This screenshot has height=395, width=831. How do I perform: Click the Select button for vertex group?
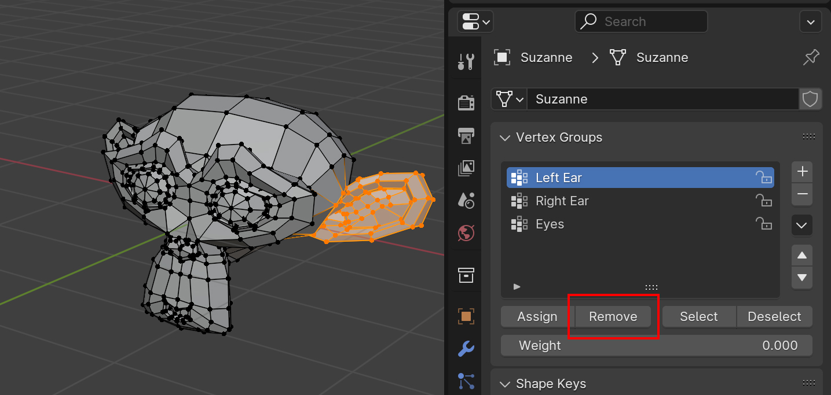699,316
